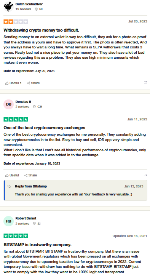Click the two-star rating on first review
Image resolution: width=150 pixels, height=277 pixels.
tap(16, 22)
